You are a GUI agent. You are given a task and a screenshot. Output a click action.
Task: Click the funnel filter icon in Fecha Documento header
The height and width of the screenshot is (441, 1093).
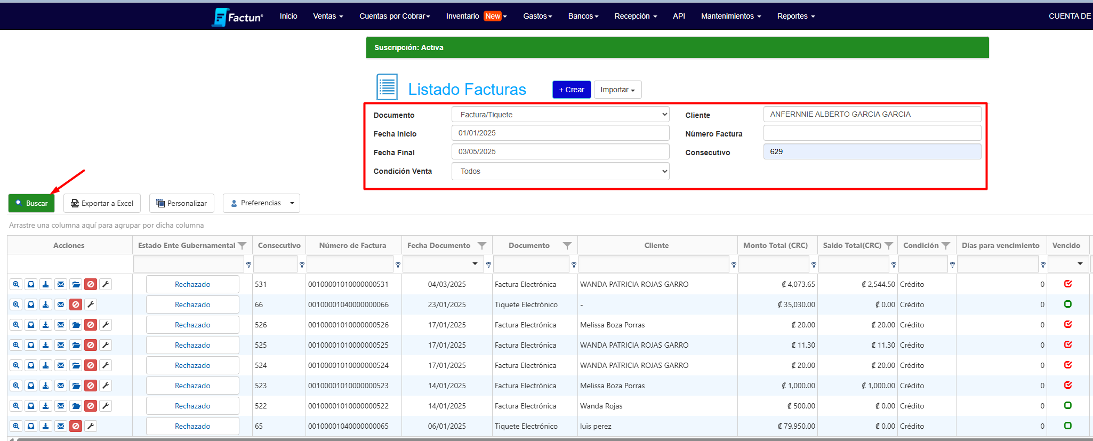tap(481, 245)
